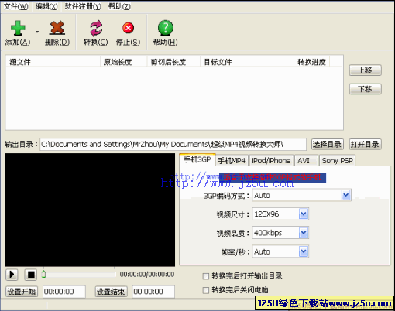Screen dimensions: 395x311
Task: Click the 删除(D) delete icon
Action: (x=57, y=28)
